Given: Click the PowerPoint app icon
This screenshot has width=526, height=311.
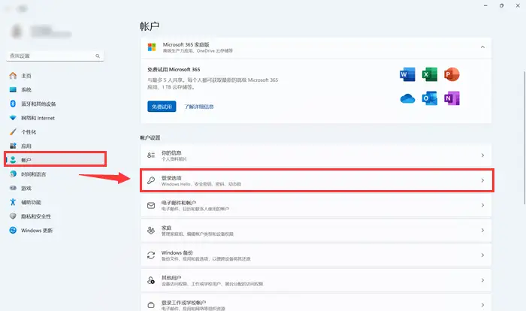Looking at the screenshot, I should click(x=452, y=74).
